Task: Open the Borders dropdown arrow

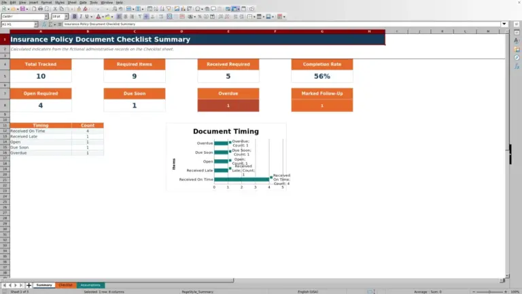Action: pos(254,16)
